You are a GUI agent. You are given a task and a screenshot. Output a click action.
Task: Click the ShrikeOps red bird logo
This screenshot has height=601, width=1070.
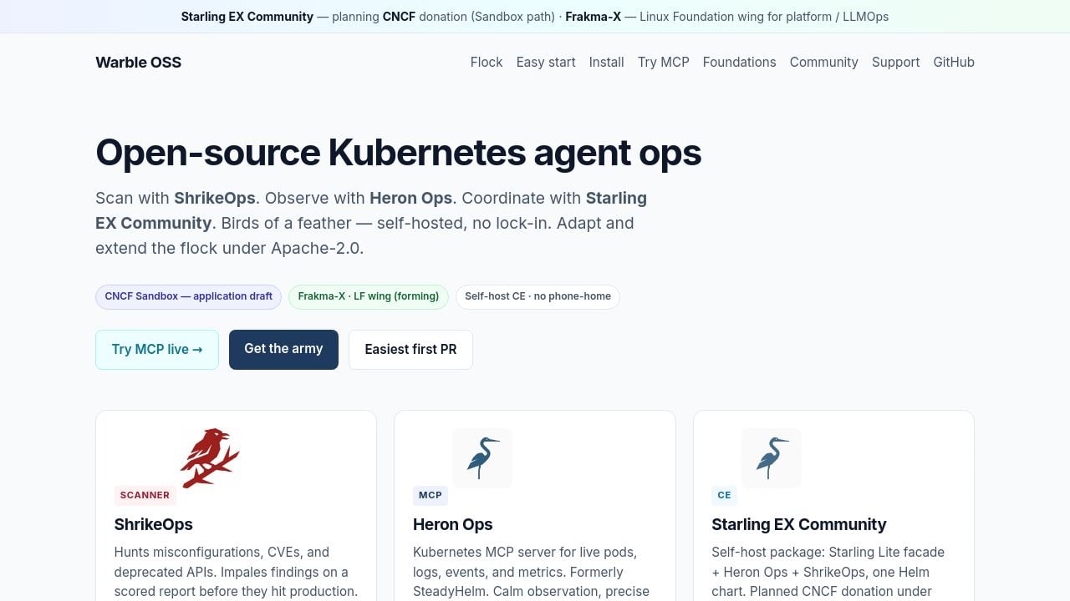[x=210, y=457]
